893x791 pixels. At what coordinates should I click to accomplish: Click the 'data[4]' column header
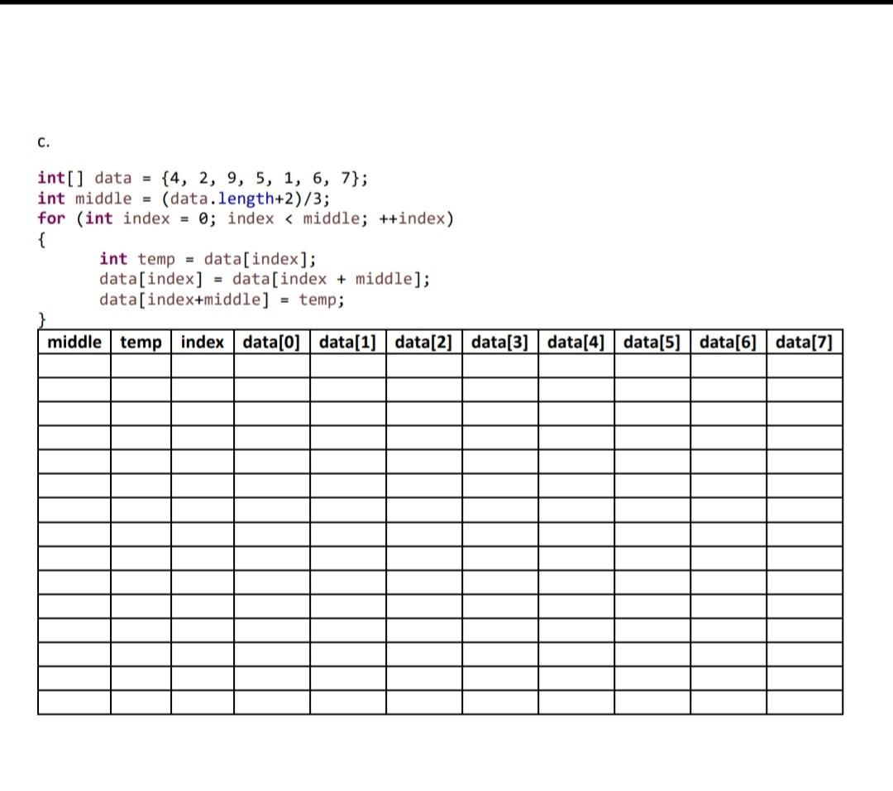point(575,342)
